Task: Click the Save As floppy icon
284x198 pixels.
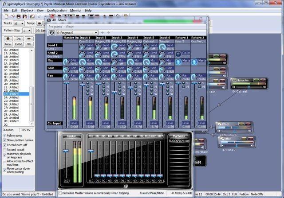Action: [25, 16]
